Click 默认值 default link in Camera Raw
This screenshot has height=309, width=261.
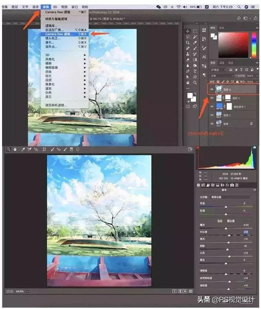pyautogui.click(x=231, y=221)
